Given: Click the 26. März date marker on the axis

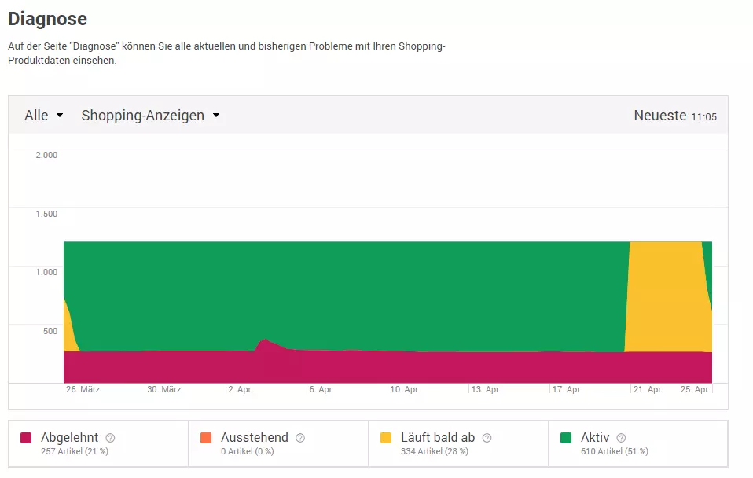Looking at the screenshot, I should [x=83, y=388].
